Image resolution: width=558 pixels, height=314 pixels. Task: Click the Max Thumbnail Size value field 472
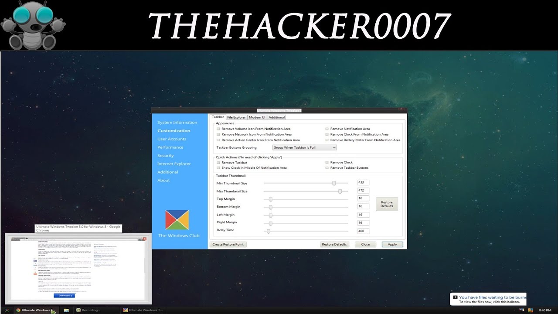click(363, 191)
